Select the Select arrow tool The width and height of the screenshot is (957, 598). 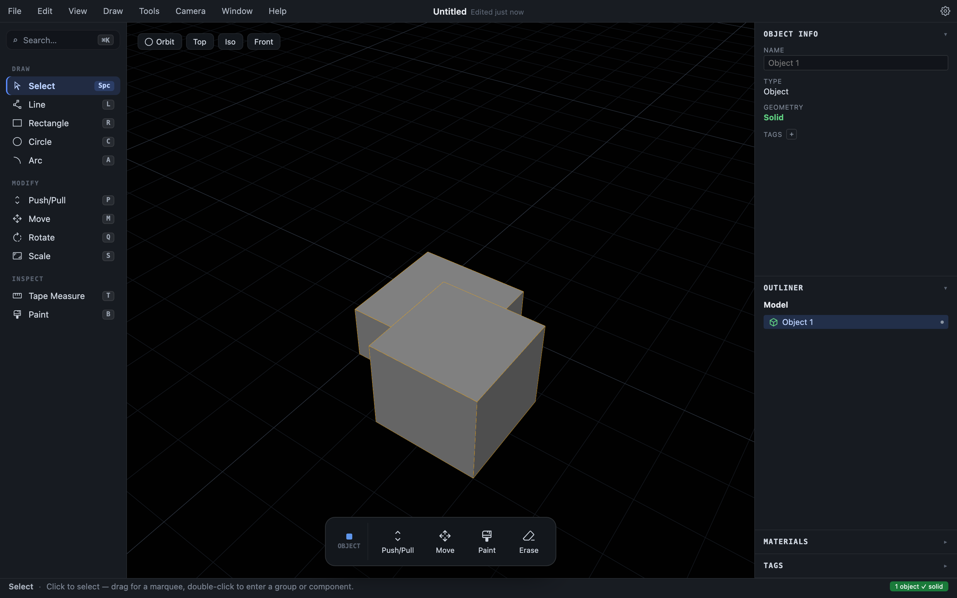coord(63,86)
